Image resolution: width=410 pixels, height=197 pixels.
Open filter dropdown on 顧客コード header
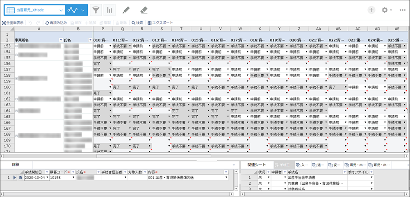pyautogui.click(x=73, y=172)
